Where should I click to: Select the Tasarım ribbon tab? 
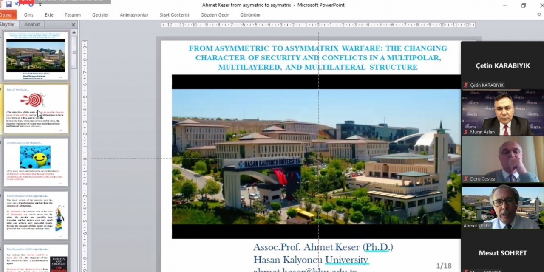pyautogui.click(x=73, y=15)
